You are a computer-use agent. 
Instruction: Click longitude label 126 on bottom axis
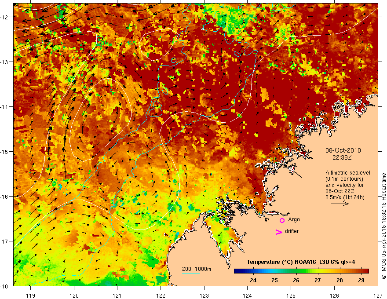tap(334, 295)
